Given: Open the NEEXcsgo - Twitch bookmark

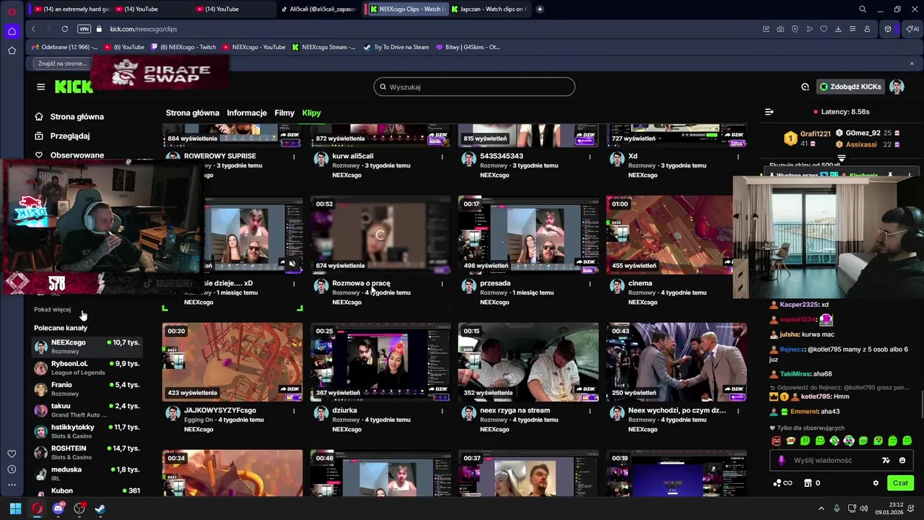Looking at the screenshot, I should click(183, 47).
